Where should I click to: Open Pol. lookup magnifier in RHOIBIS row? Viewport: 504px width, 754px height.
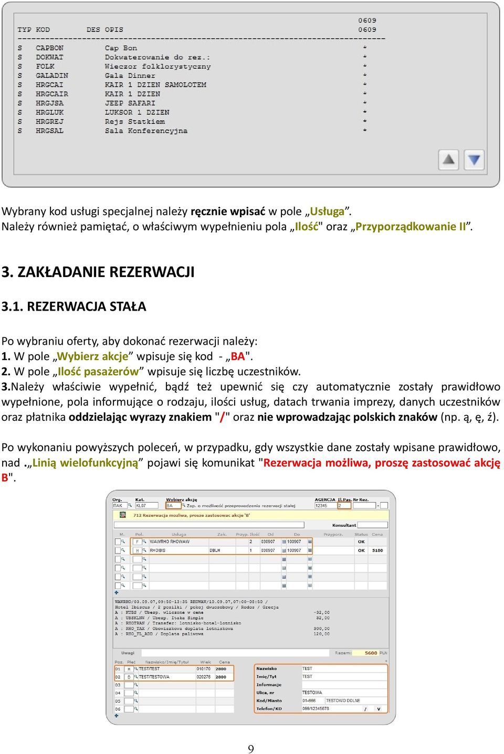coord(144,550)
